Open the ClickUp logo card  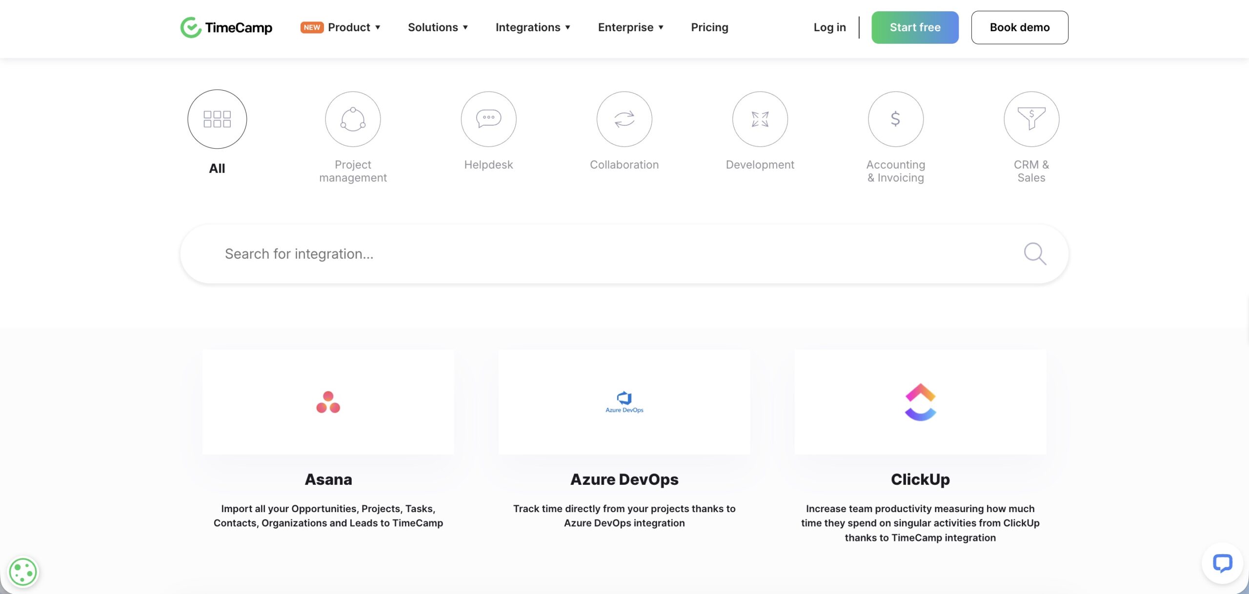coord(920,402)
